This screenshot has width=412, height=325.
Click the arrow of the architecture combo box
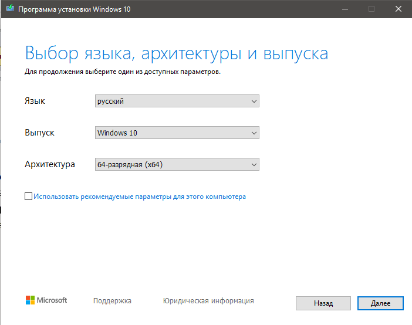pyautogui.click(x=254, y=165)
